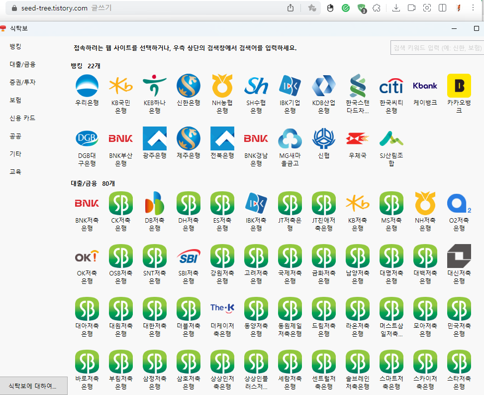Screen dimensions: 484x395
Task: Open the NH저축은행 icon
Action: pos(425,203)
